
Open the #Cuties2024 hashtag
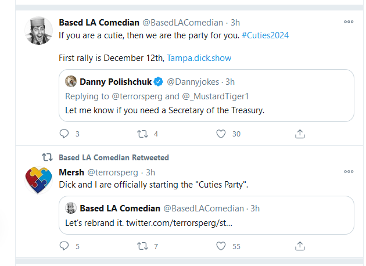265,35
